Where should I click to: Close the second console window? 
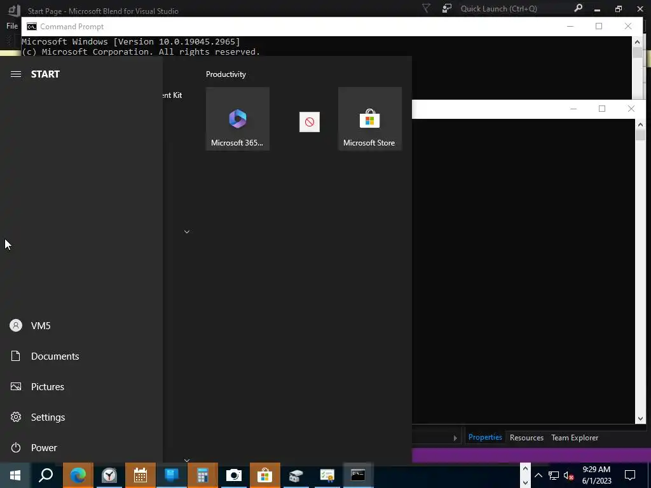click(x=631, y=109)
